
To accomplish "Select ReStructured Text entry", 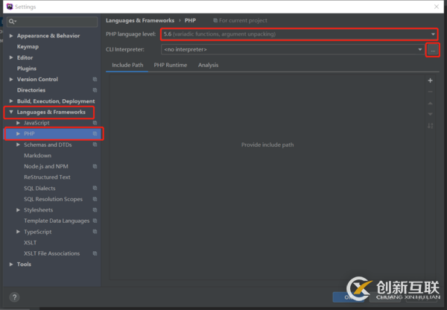I will pos(47,177).
